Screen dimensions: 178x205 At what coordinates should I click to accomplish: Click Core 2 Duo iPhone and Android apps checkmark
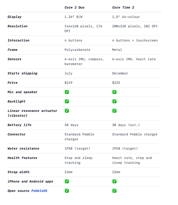[x=67, y=181]
